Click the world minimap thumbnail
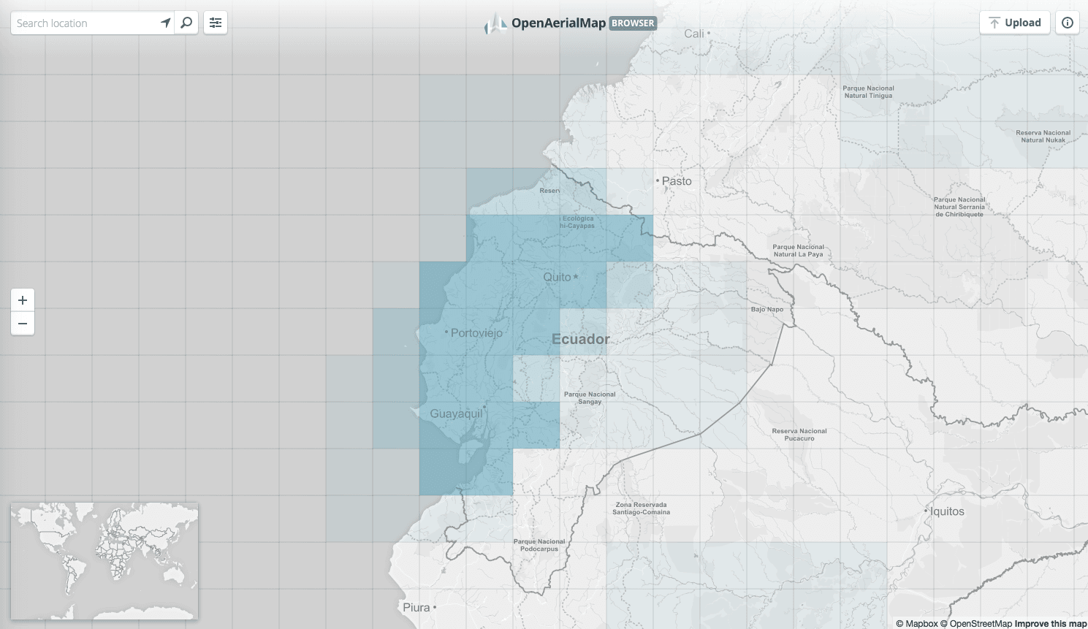The image size is (1088, 629). (104, 561)
